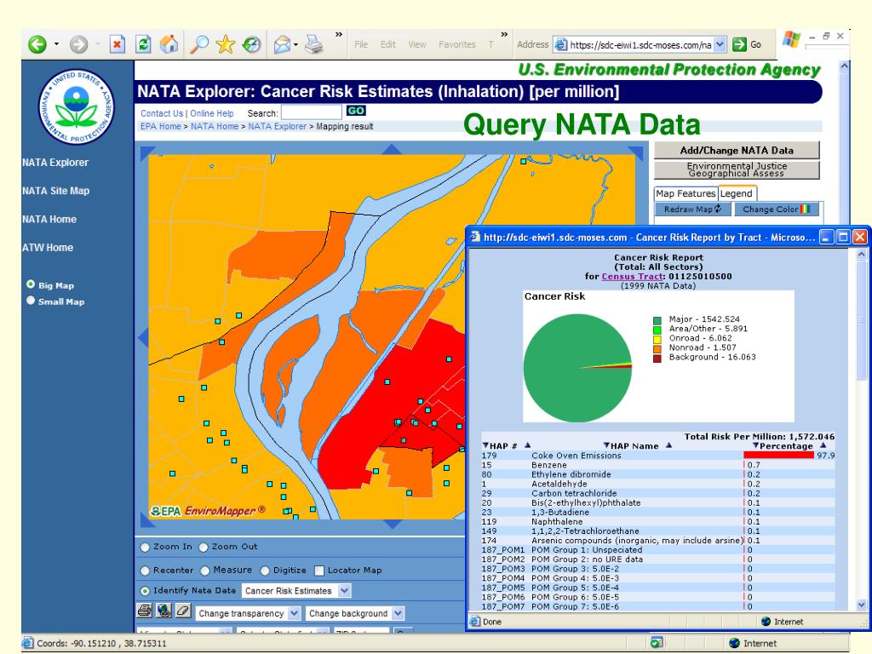Click the Environmental Justice Geographical Assess button
This screenshot has height=654, width=872.
(x=737, y=169)
